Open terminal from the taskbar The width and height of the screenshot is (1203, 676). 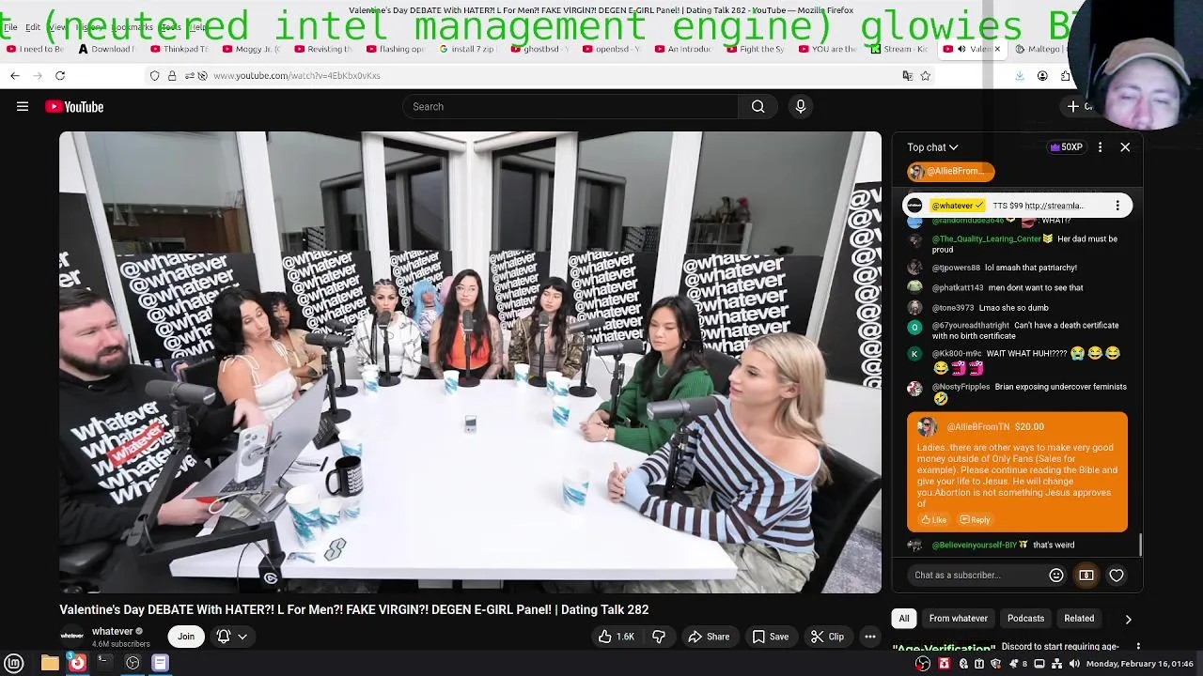104,663
